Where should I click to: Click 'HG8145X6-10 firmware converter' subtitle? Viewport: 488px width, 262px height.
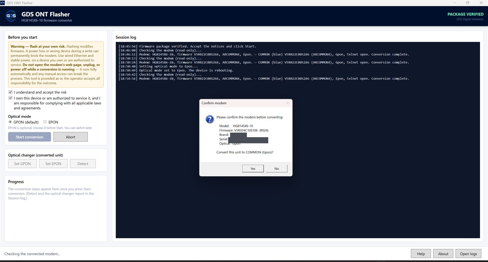click(x=47, y=20)
